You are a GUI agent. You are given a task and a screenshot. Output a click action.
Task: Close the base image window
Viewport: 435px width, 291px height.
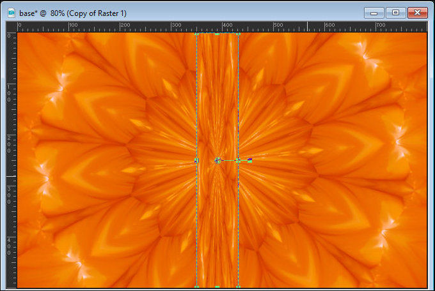point(418,13)
